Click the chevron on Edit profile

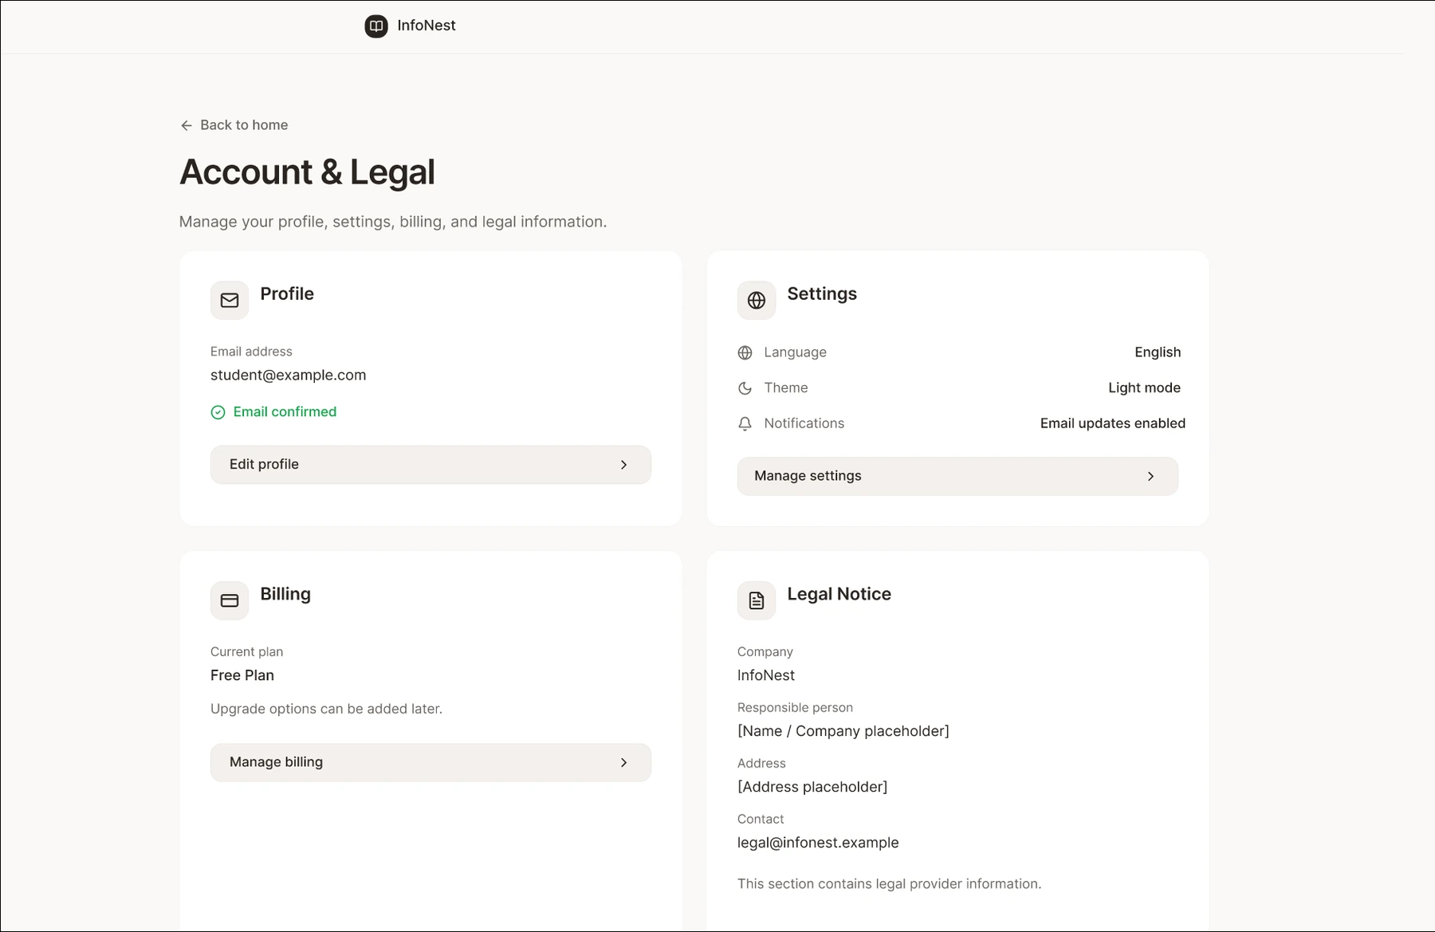(x=624, y=465)
